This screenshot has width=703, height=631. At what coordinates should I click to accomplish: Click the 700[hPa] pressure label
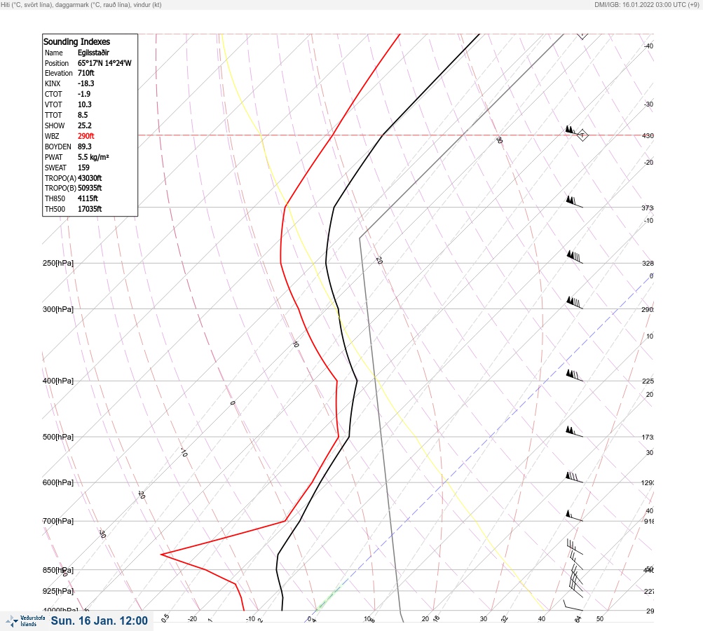click(x=58, y=521)
